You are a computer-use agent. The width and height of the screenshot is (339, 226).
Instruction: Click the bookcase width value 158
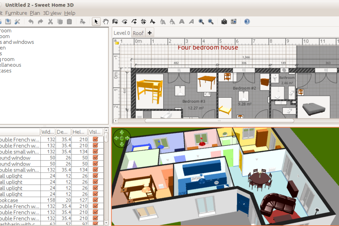pyautogui.click(x=51, y=200)
